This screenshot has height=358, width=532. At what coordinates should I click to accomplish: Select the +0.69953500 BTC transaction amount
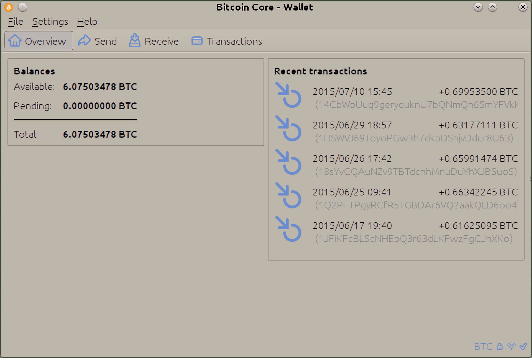coord(478,92)
